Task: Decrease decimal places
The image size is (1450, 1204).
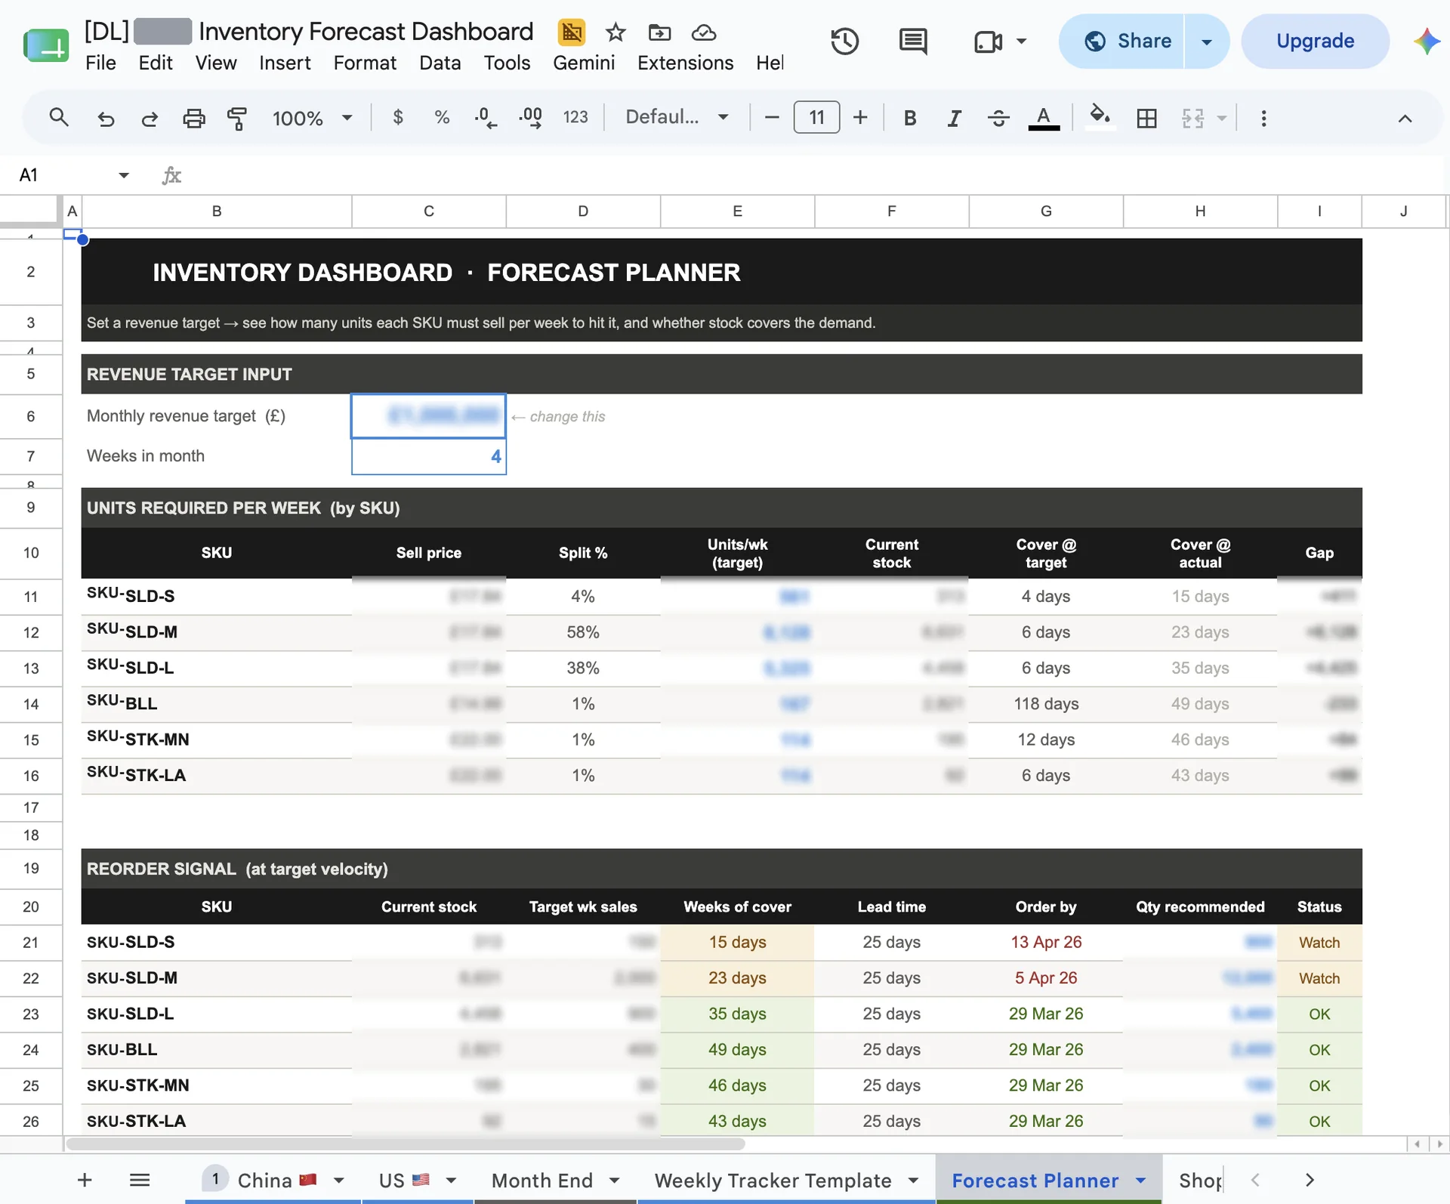Action: [x=486, y=118]
